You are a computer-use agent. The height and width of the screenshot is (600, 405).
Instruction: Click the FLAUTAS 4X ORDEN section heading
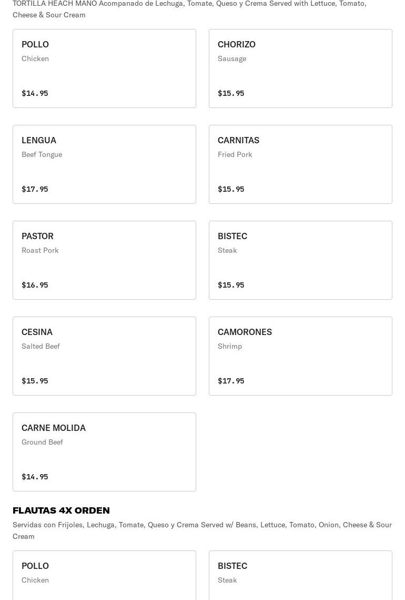[x=61, y=510]
